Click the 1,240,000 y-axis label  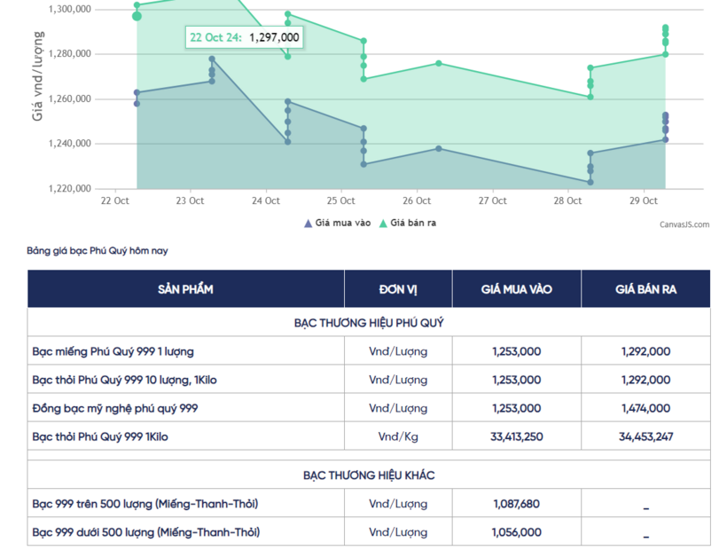coord(69,144)
